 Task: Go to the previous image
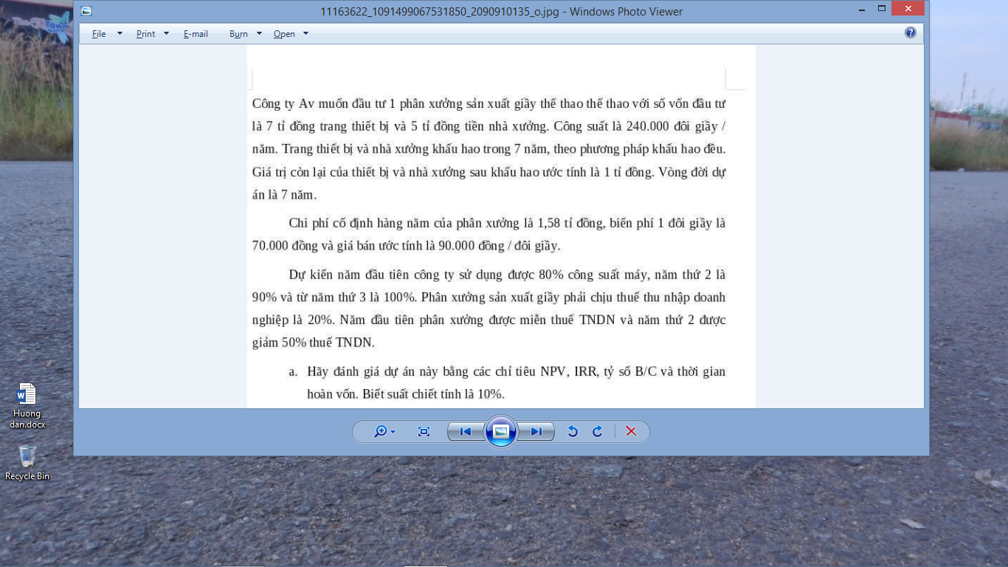point(465,432)
